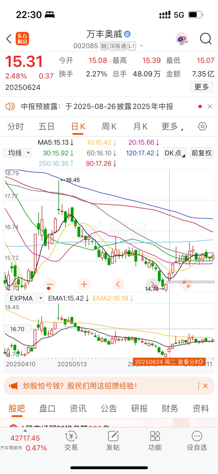Switch to the 财务 tab

click(x=170, y=408)
